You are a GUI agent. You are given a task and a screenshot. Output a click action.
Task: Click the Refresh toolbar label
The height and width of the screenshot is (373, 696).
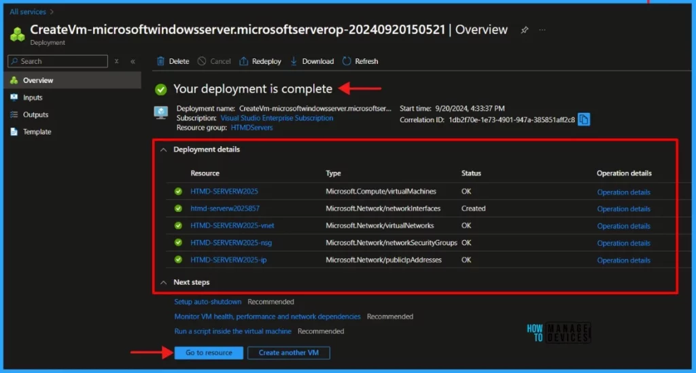click(366, 61)
